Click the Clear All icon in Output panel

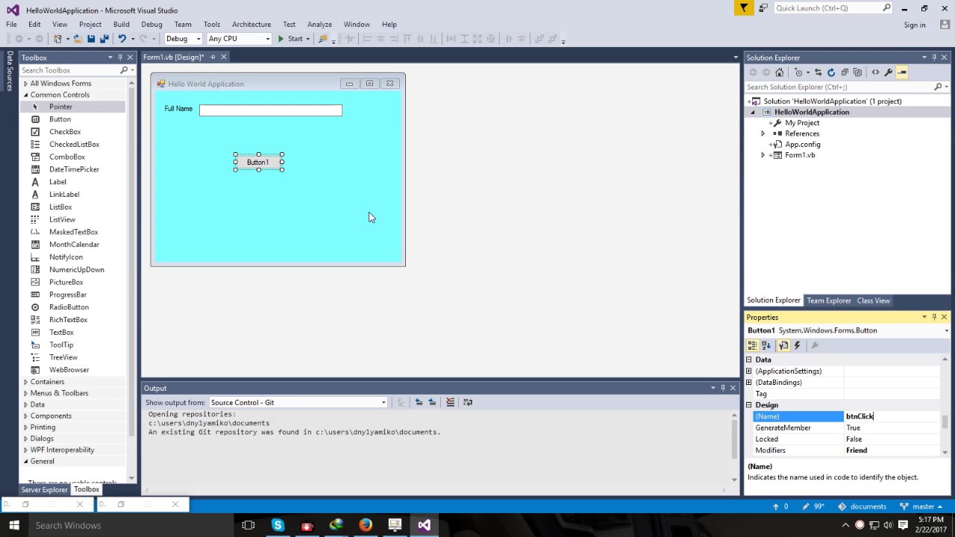click(x=450, y=402)
